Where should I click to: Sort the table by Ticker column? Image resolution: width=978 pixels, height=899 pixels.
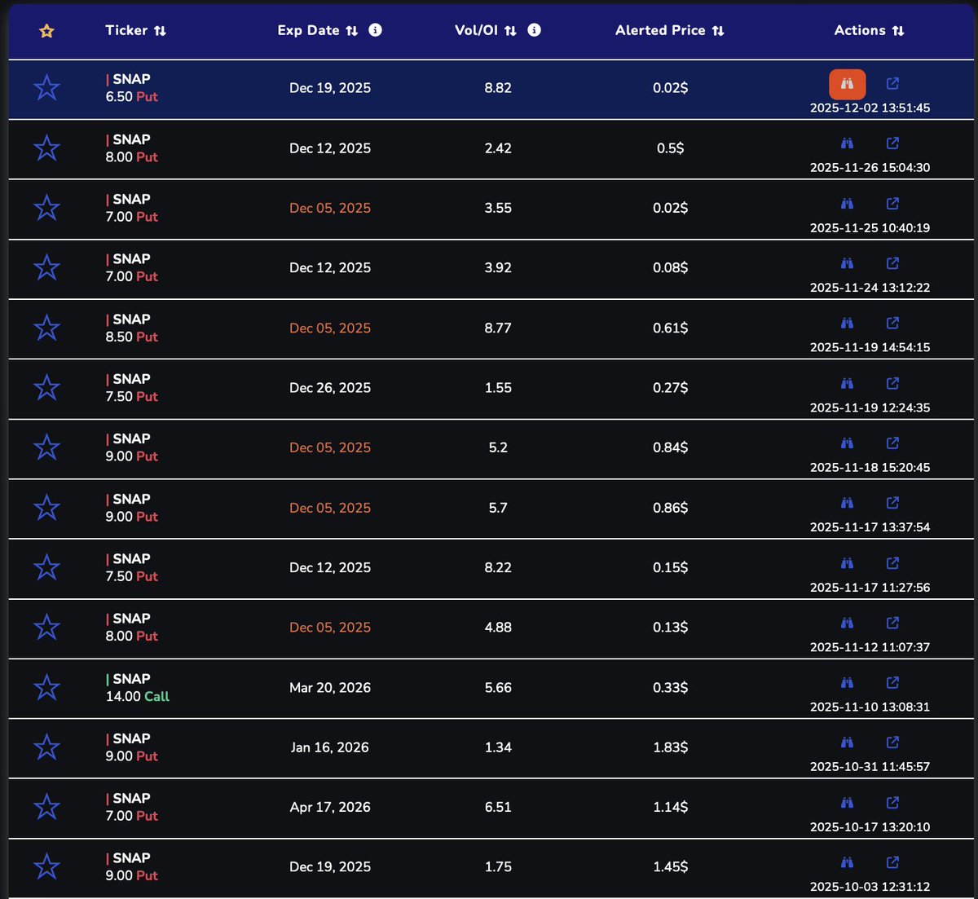coord(160,31)
